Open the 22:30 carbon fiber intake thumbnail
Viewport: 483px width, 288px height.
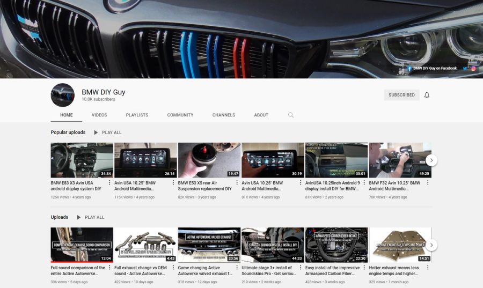pyautogui.click(x=336, y=245)
